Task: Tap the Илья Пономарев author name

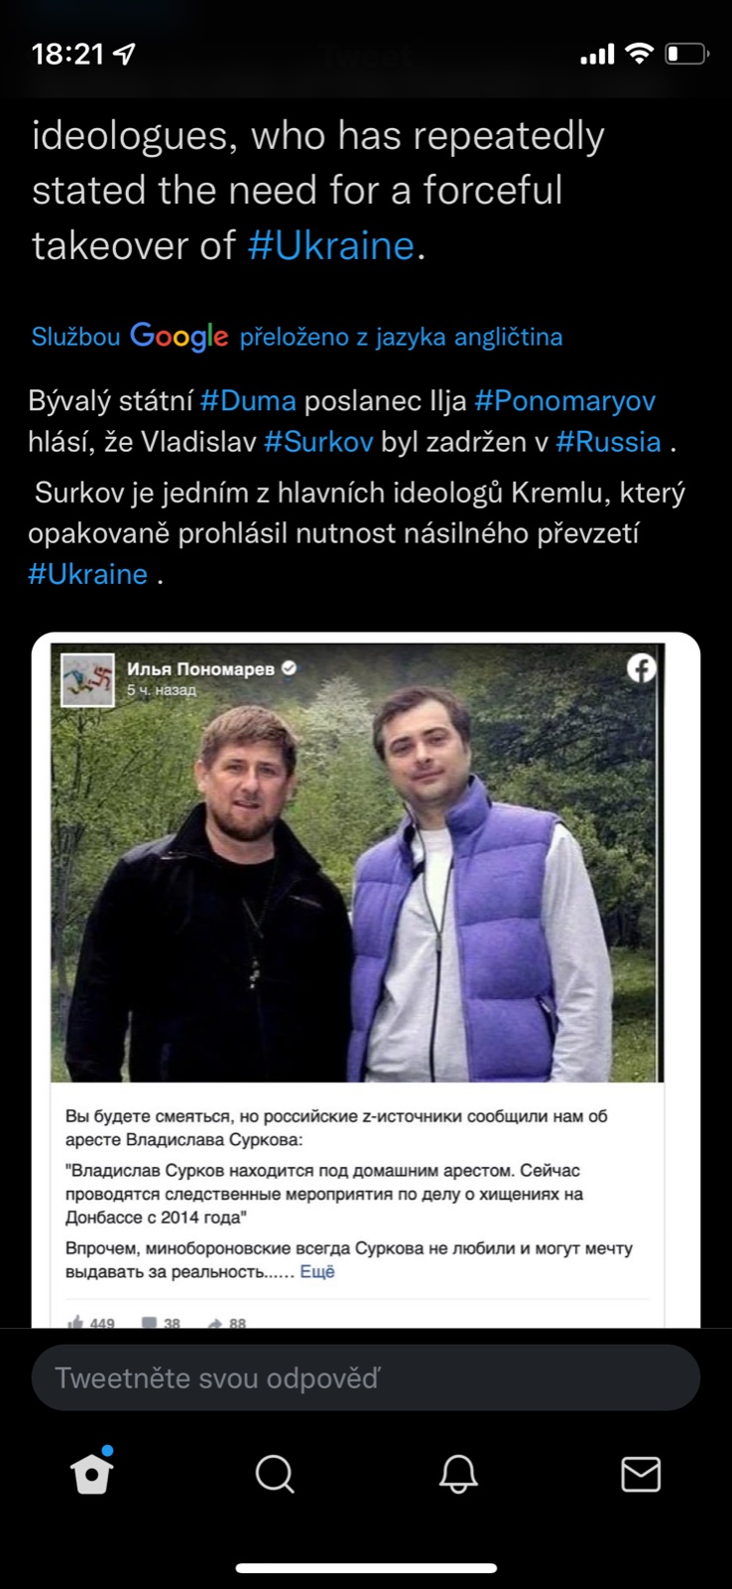Action: pos(200,669)
